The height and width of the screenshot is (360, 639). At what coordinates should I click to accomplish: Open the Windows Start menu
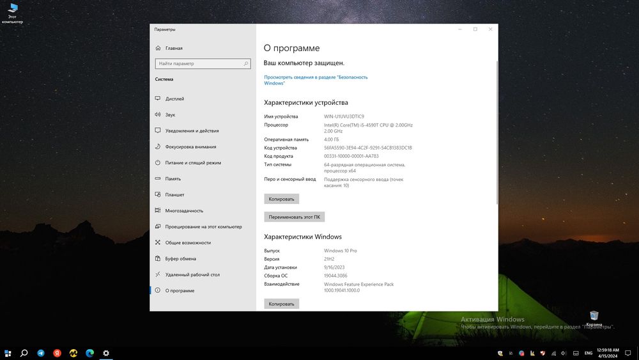point(8,353)
